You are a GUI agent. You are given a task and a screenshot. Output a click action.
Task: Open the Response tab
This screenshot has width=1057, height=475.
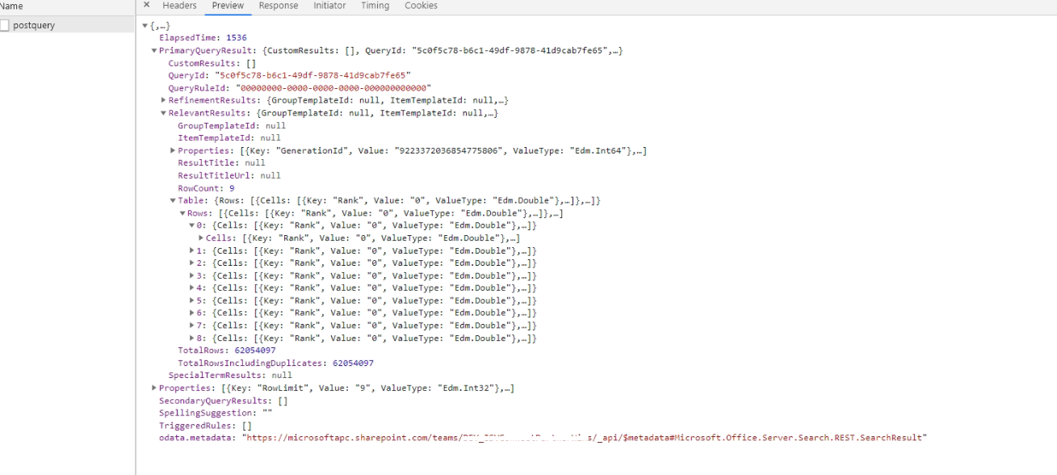278,6
